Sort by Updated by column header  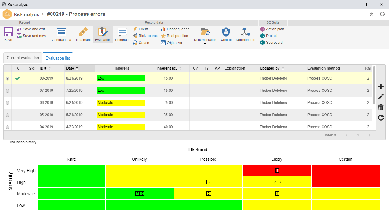[x=282, y=68]
